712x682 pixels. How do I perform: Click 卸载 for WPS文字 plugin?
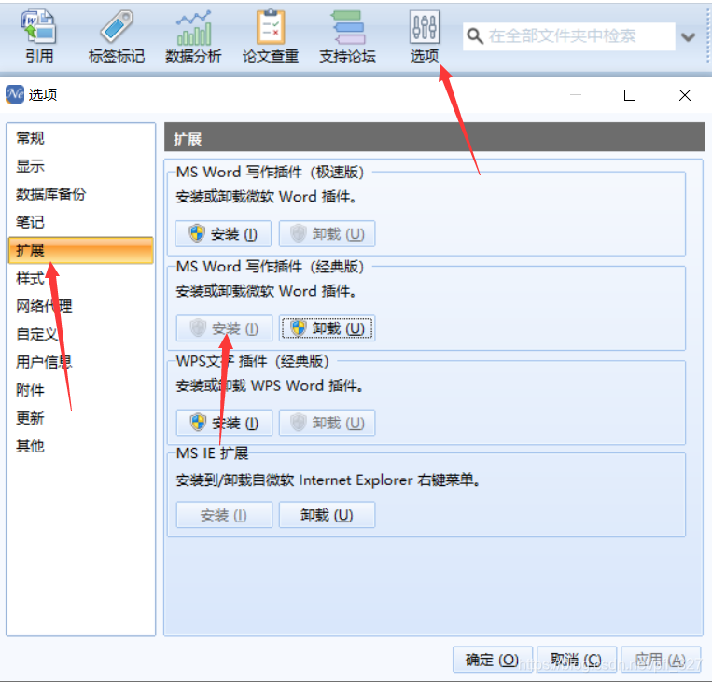click(x=327, y=423)
